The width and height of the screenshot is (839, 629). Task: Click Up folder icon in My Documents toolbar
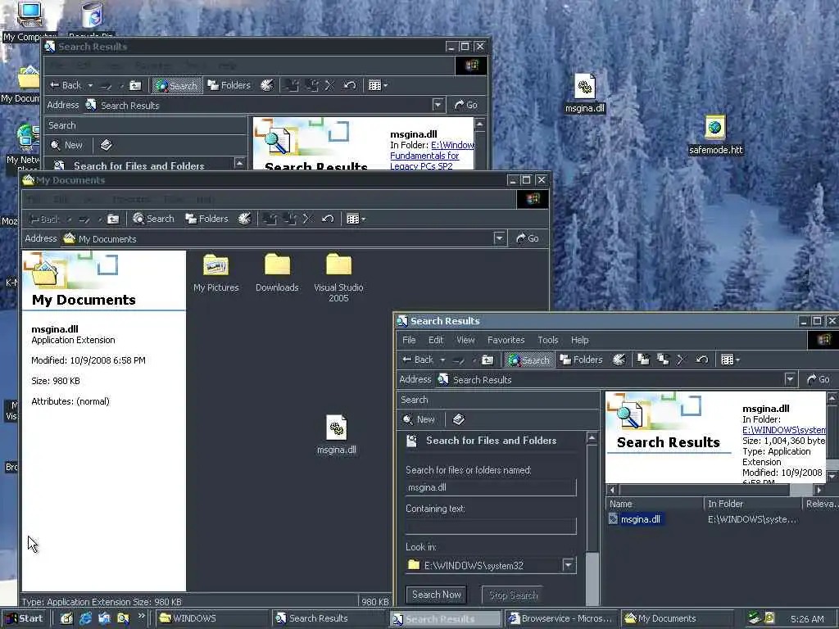pyautogui.click(x=113, y=219)
